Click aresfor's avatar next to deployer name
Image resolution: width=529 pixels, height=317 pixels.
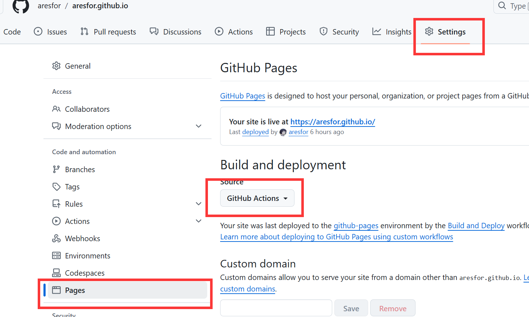tap(283, 132)
